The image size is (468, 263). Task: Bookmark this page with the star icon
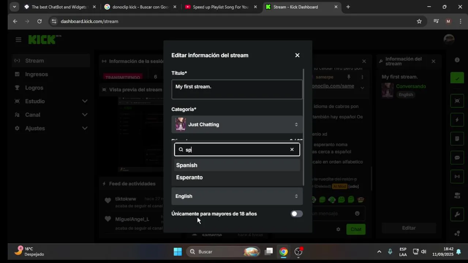(x=419, y=21)
